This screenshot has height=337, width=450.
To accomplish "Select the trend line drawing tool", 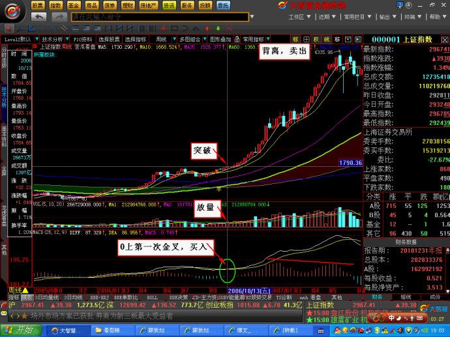I will [x=20, y=29].
